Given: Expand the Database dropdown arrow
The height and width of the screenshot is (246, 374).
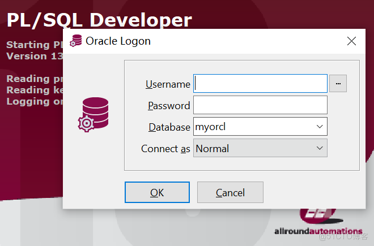Looking at the screenshot, I should 320,127.
